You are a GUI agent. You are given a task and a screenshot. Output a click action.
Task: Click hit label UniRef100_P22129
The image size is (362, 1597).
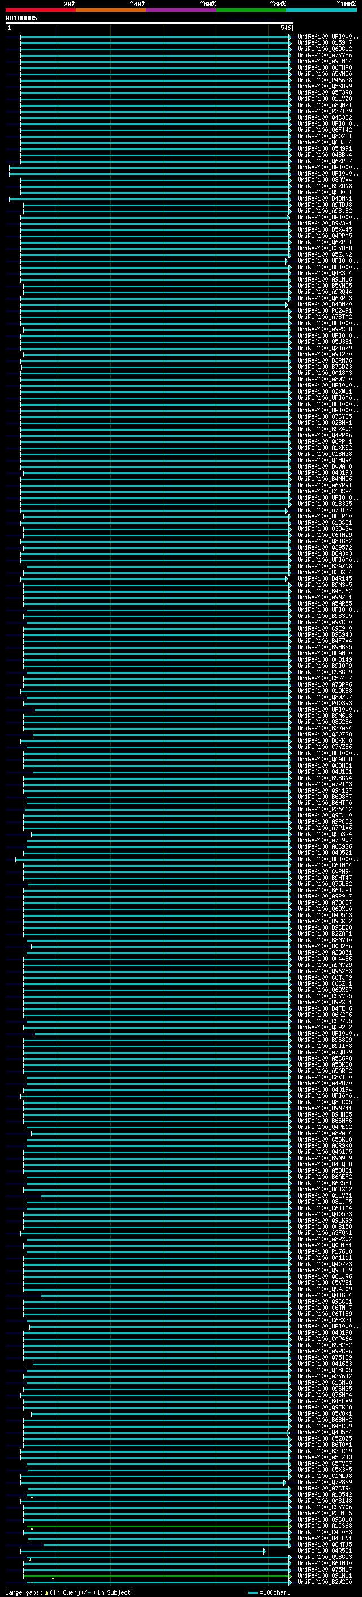(x=325, y=112)
